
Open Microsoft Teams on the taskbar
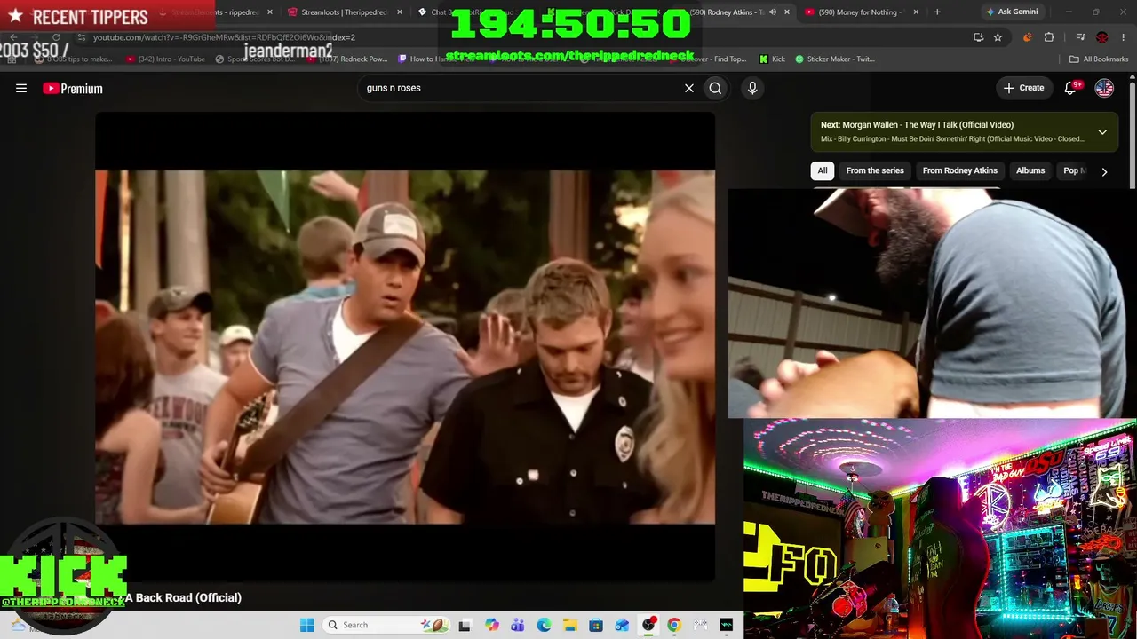click(x=518, y=625)
